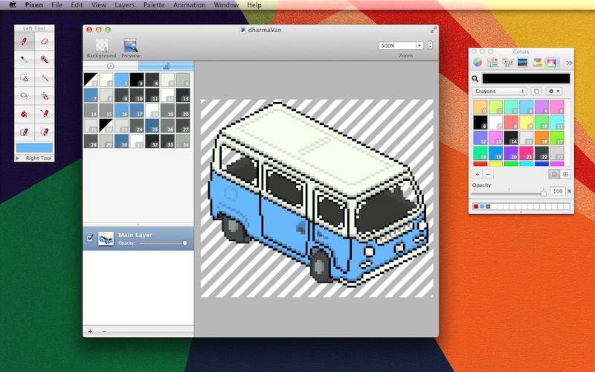Expand the Right Tool disclosure triangle
This screenshot has width=595, height=372.
[18, 158]
